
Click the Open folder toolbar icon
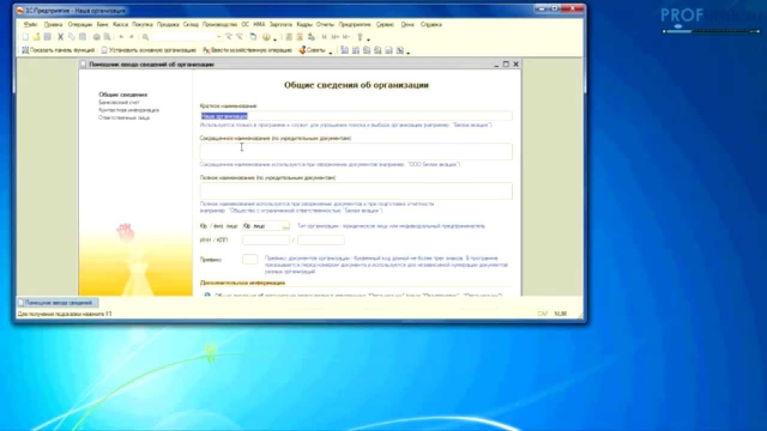[x=37, y=37]
